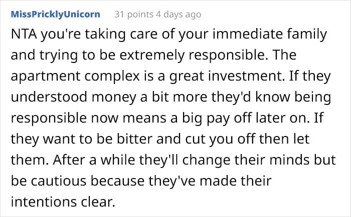Click the 4 days ago timestamp
The width and height of the screenshot is (351, 217).
click(x=179, y=14)
